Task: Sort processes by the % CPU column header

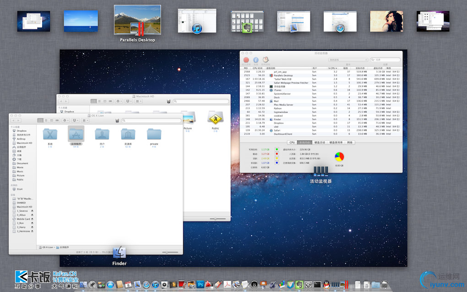Action: (x=332, y=68)
